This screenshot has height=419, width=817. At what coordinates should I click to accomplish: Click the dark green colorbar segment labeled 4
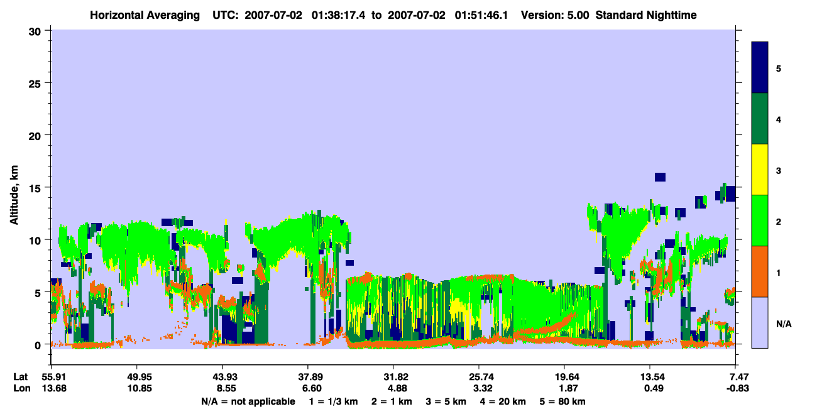coord(760,118)
